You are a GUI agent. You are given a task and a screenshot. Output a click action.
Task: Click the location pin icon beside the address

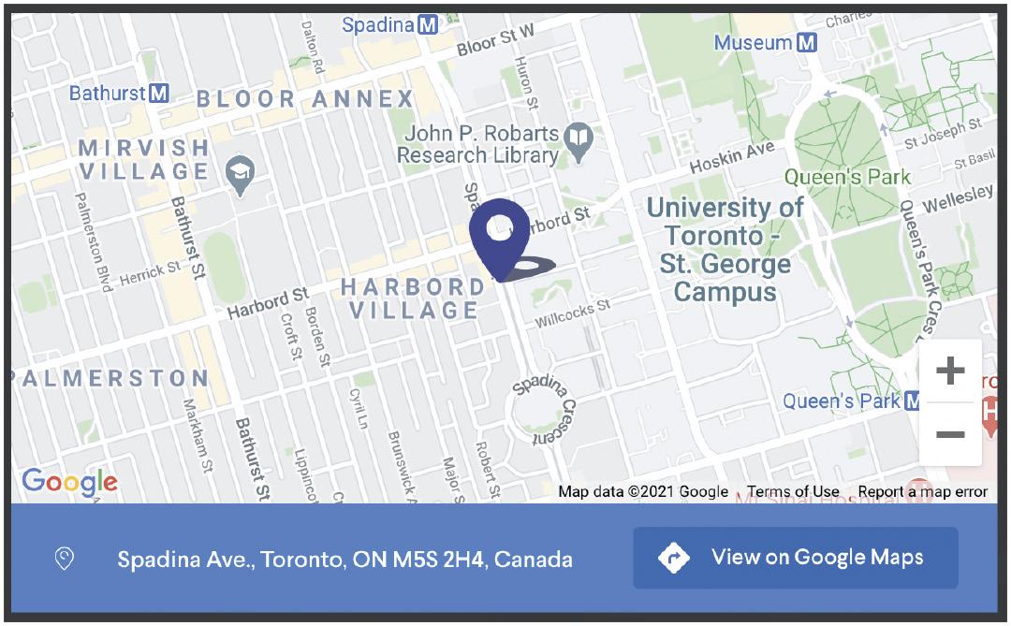pyautogui.click(x=65, y=559)
